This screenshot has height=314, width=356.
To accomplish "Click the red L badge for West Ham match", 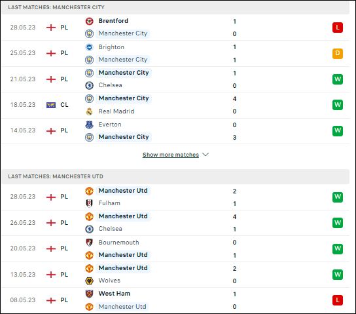I will (x=338, y=300).
